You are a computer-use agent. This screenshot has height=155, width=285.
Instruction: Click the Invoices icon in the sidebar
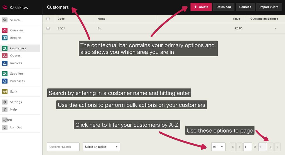(x=5, y=63)
